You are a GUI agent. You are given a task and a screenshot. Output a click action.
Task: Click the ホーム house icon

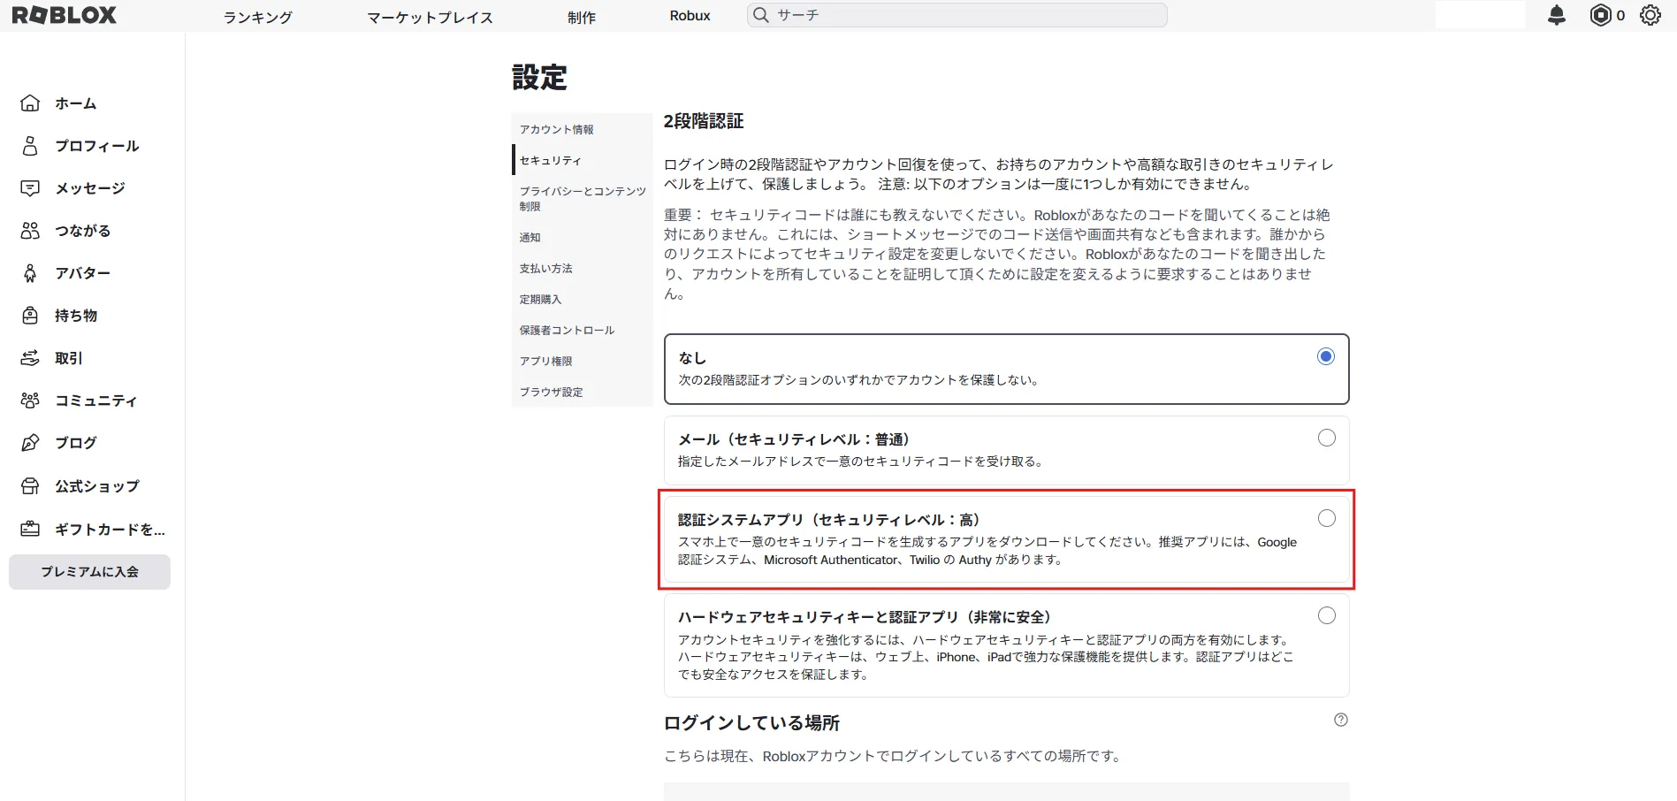pos(30,103)
